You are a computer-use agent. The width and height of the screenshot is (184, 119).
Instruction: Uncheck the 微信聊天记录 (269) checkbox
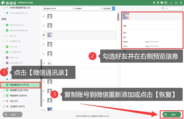tap(4, 90)
